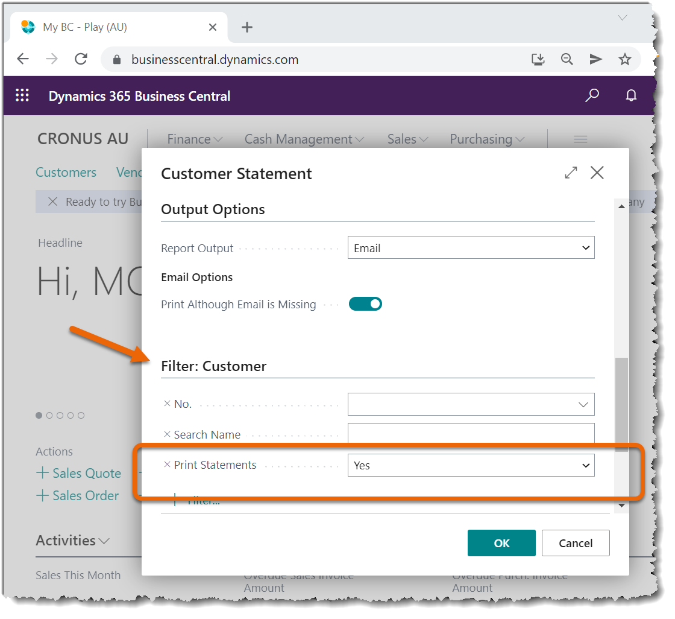Screen dimensions: 675x619
Task: Expand Customer Statement dialog to full size
Action: [571, 173]
